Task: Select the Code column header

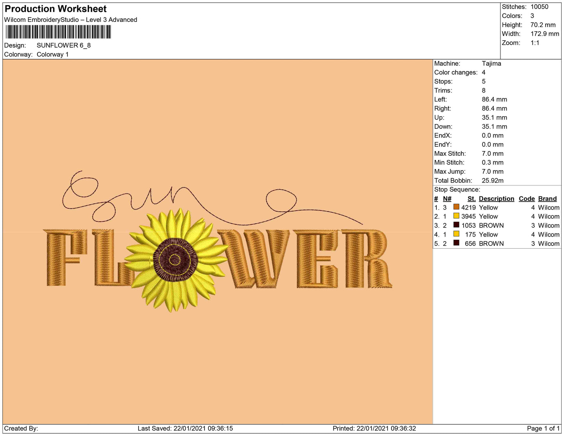Action: pyautogui.click(x=527, y=199)
